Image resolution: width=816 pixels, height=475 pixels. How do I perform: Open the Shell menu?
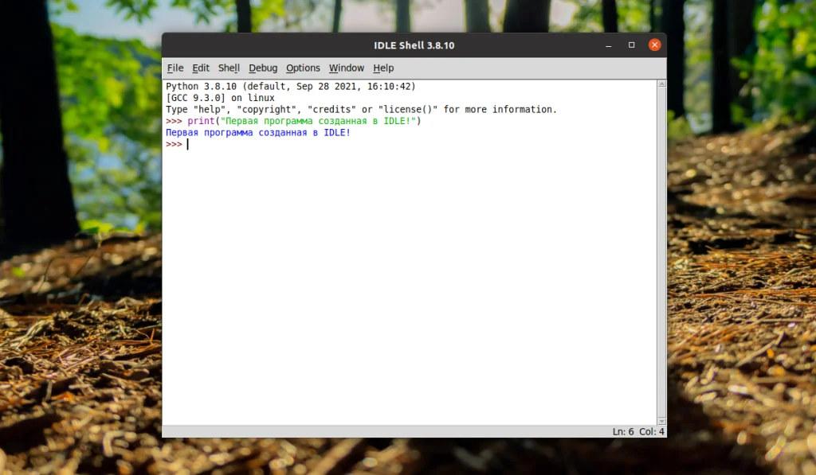point(229,68)
